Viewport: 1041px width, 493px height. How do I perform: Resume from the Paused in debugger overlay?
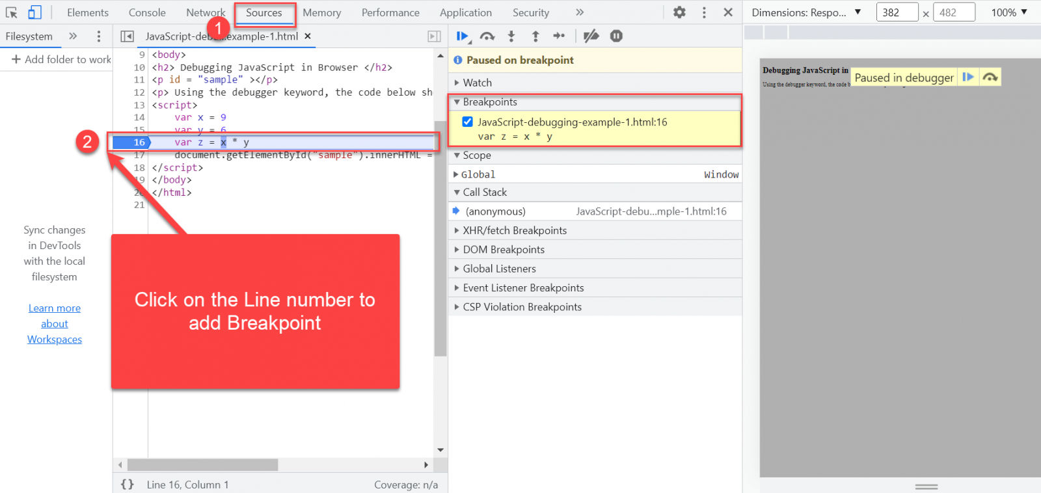coord(968,77)
